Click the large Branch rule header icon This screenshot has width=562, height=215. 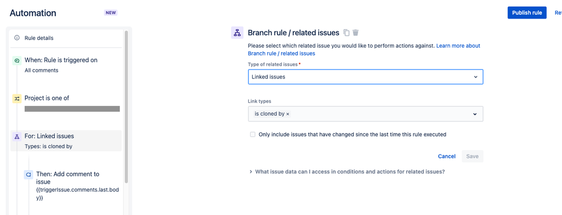coord(237,33)
